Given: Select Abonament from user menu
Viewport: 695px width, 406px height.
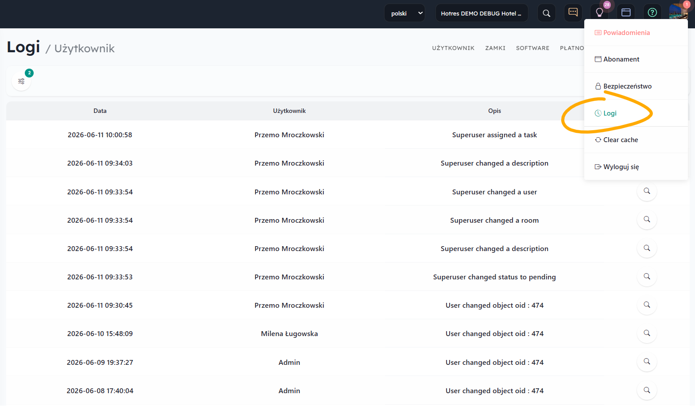Looking at the screenshot, I should (x=636, y=59).
